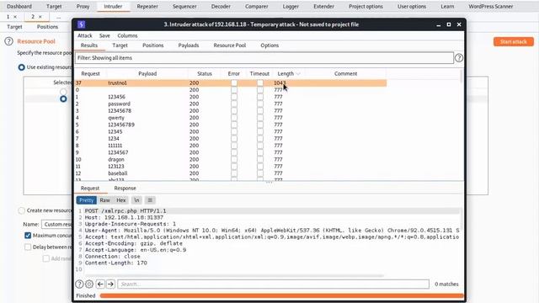The width and height of the screenshot is (539, 303).
Task: Click resource pool Name input field
Action: point(56,225)
